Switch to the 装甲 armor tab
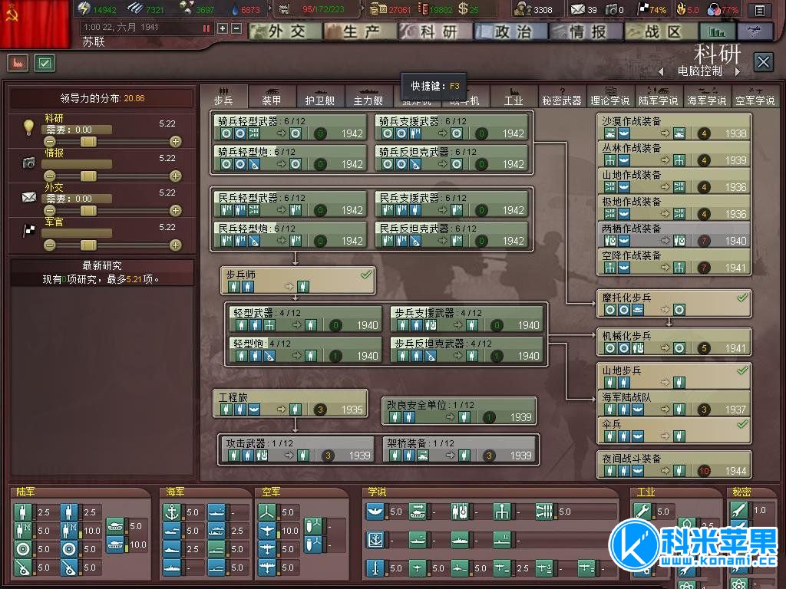This screenshot has width=786, height=589. (x=271, y=97)
